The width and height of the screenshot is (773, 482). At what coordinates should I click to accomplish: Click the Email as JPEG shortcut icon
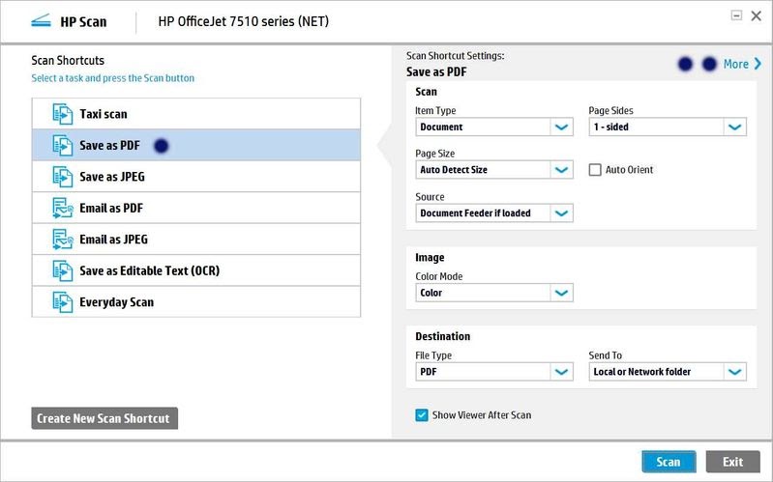tap(63, 240)
